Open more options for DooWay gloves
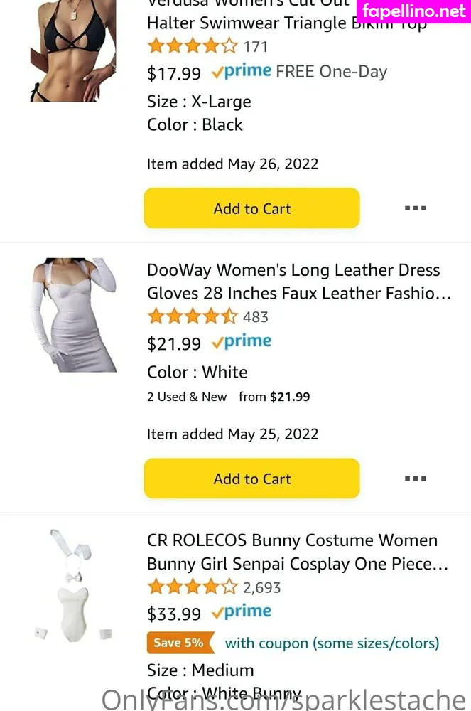 click(415, 479)
